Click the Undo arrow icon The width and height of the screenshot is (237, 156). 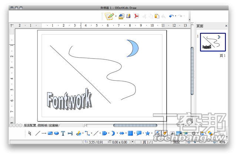[x=171, y=16]
